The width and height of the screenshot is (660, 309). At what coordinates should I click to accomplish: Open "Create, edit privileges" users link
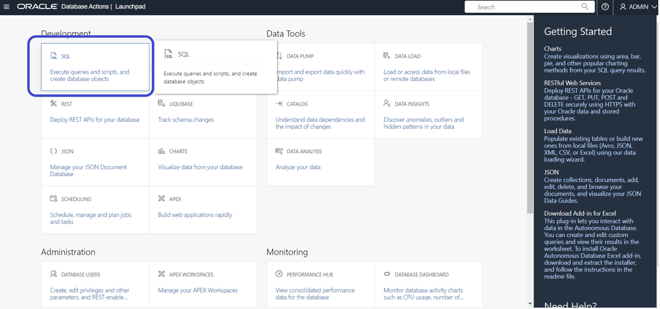[90, 294]
